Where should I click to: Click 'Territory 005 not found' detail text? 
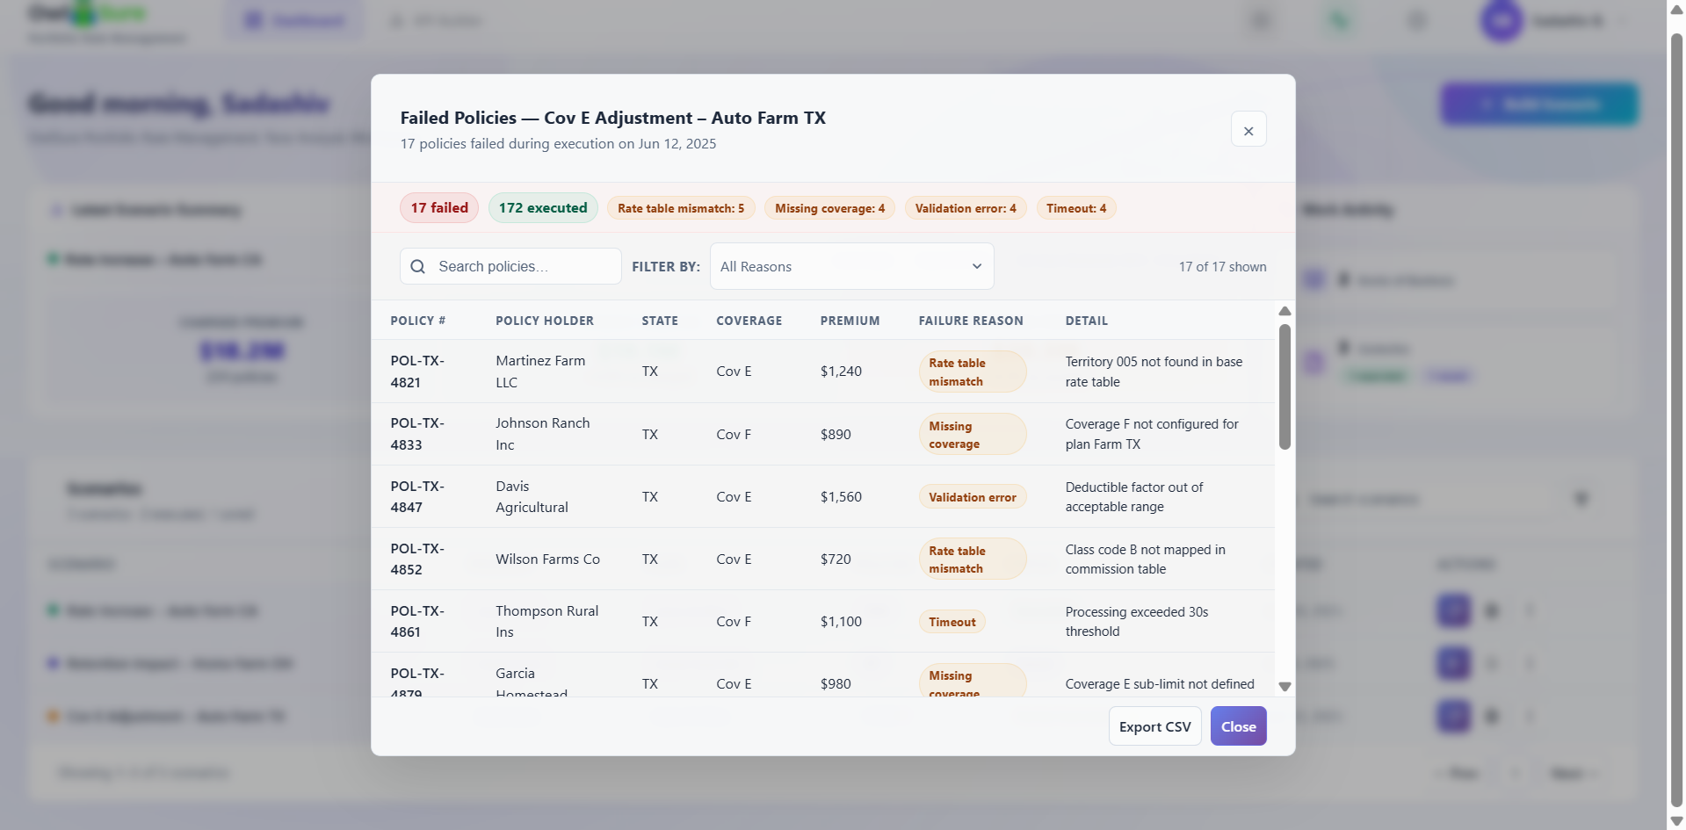pos(1154,372)
